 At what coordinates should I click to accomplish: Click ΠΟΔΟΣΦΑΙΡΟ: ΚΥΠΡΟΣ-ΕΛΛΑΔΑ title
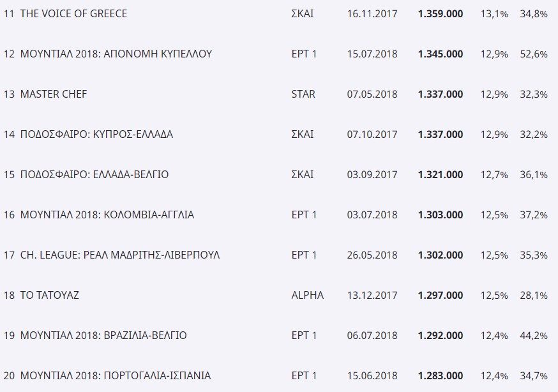96,134
